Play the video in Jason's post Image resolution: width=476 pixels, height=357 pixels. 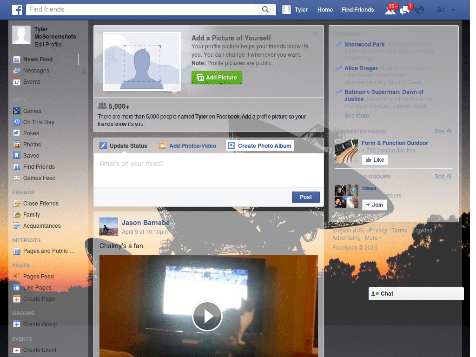coord(207,316)
